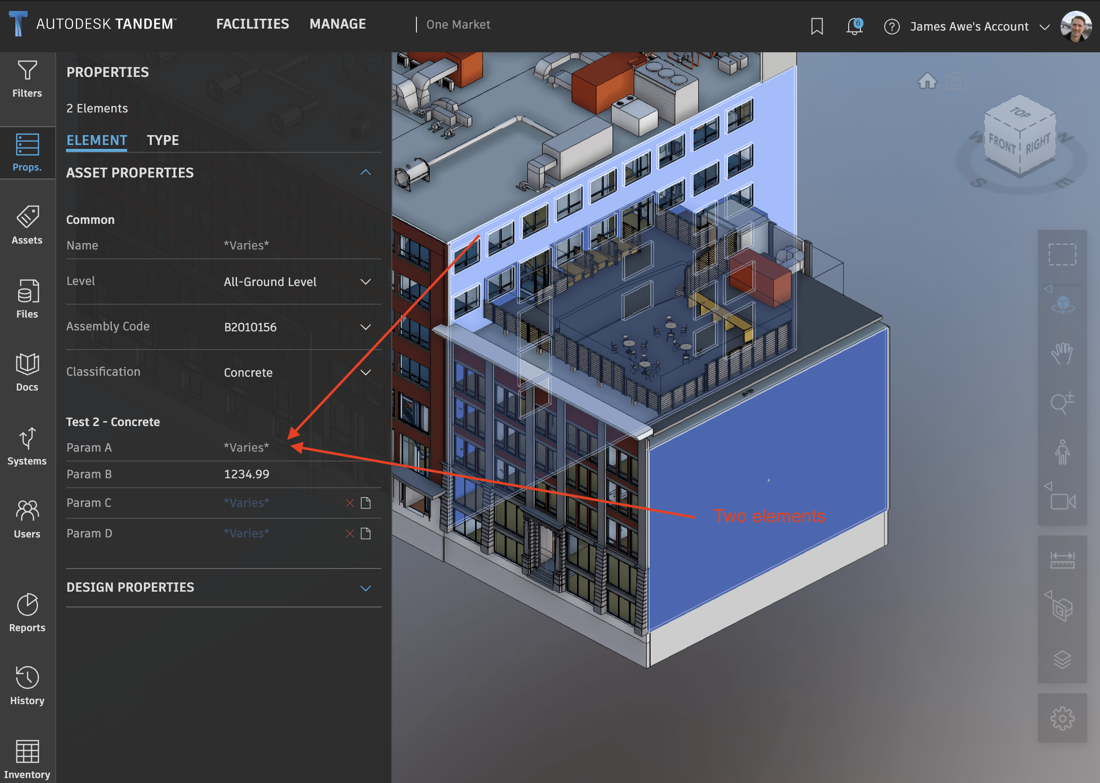The width and height of the screenshot is (1100, 783).
Task: Click the 'Test 2 - Concrete' heading
Action: (x=113, y=422)
